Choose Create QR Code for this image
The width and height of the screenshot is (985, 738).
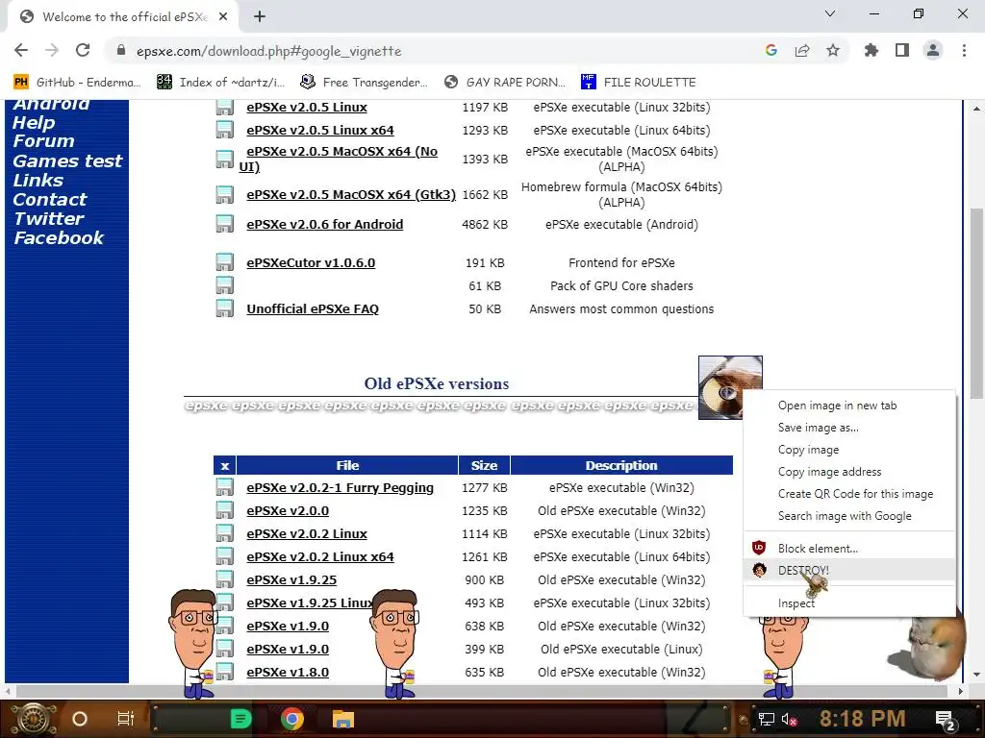849,494
